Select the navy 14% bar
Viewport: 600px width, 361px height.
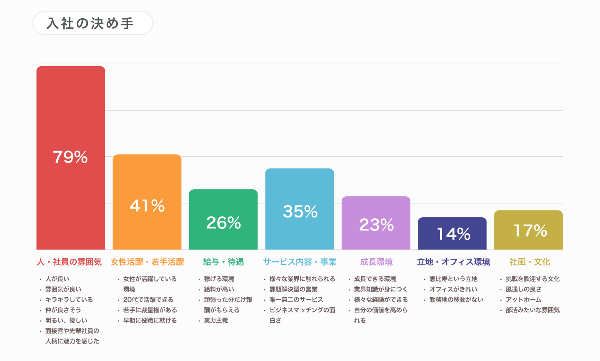(x=452, y=233)
